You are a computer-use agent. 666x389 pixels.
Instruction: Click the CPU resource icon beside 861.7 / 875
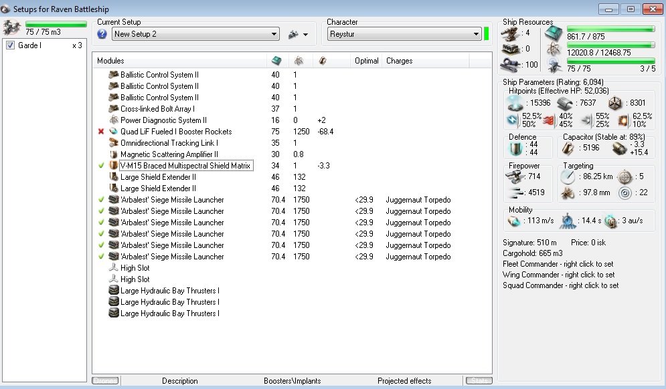click(554, 33)
